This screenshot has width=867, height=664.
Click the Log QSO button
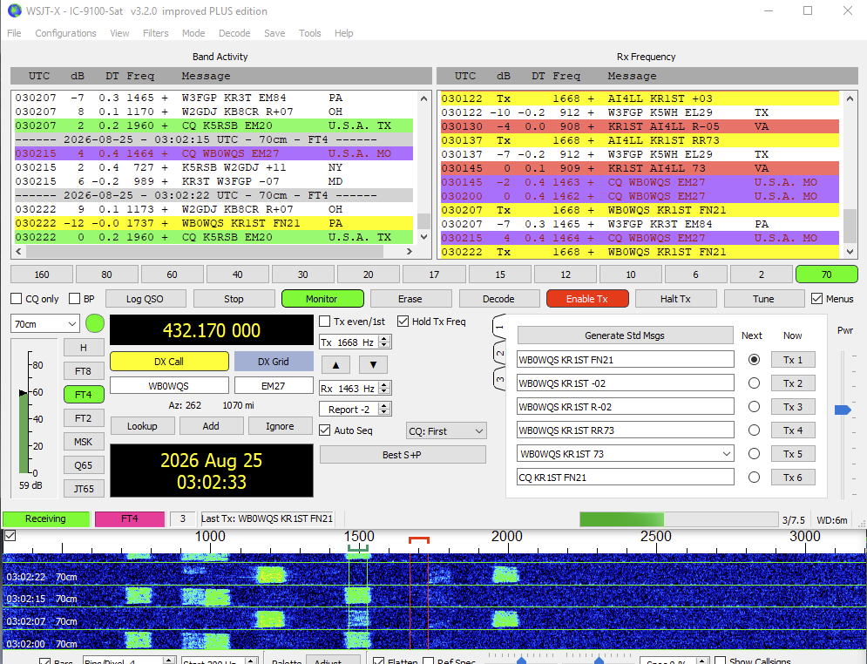[145, 299]
